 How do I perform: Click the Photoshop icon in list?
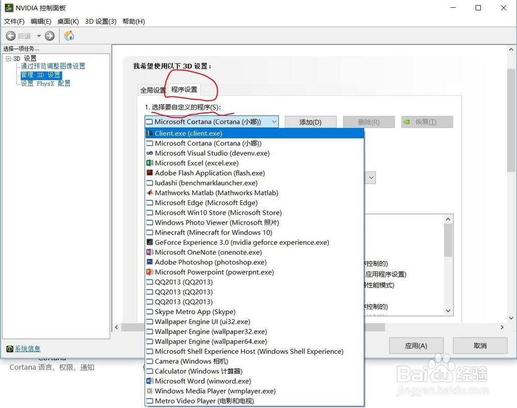149,262
